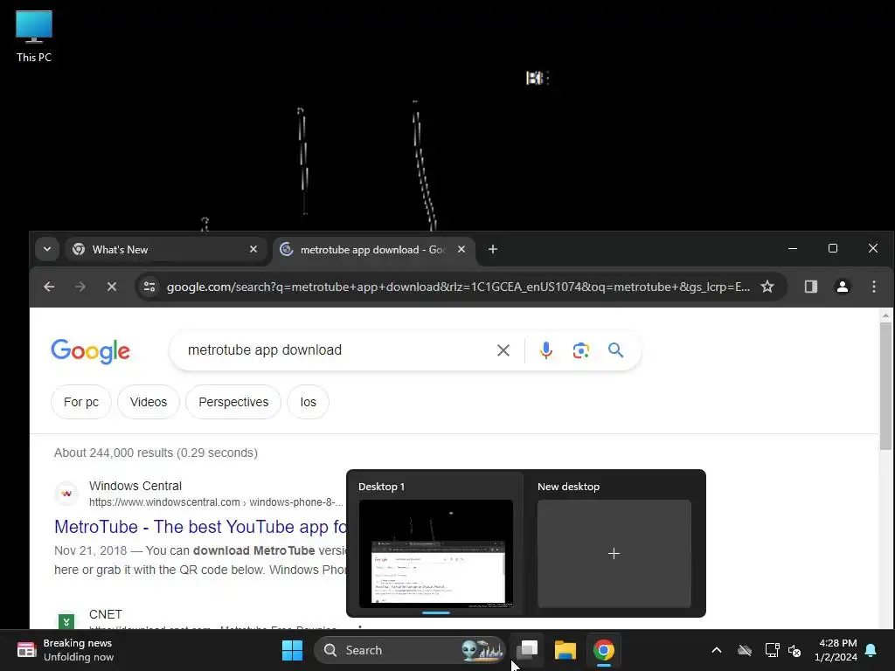Open Chrome side panel

[x=810, y=287]
